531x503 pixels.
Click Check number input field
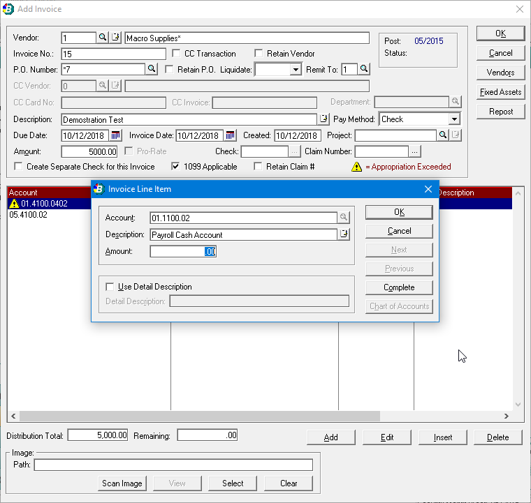pyautogui.click(x=265, y=151)
